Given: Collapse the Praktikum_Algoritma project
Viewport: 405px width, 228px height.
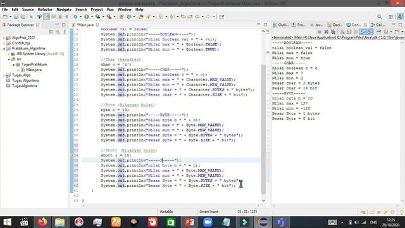Looking at the screenshot, I should pos(4,48).
